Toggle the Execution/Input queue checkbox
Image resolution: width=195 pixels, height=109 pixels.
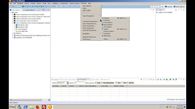pos(102,83)
